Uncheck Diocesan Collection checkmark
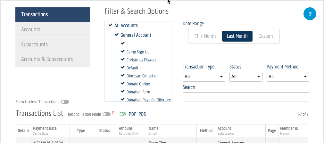This screenshot has height=143, width=324. pos(123,75)
